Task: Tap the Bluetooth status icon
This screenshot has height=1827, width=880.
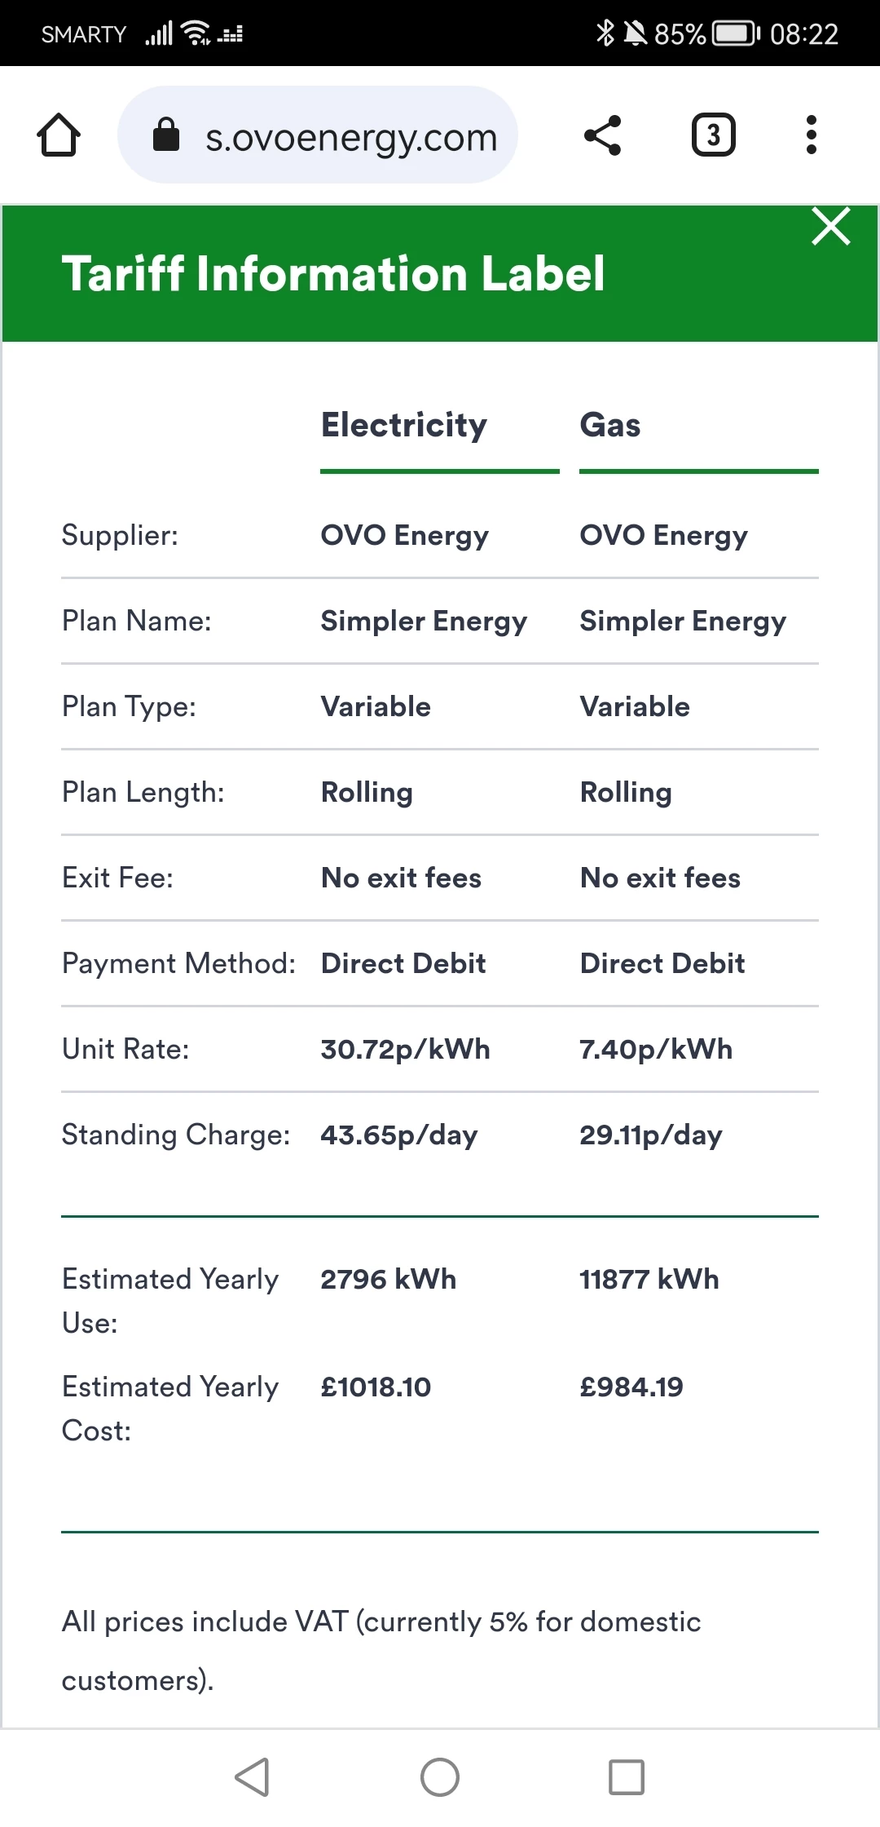Action: tap(605, 33)
